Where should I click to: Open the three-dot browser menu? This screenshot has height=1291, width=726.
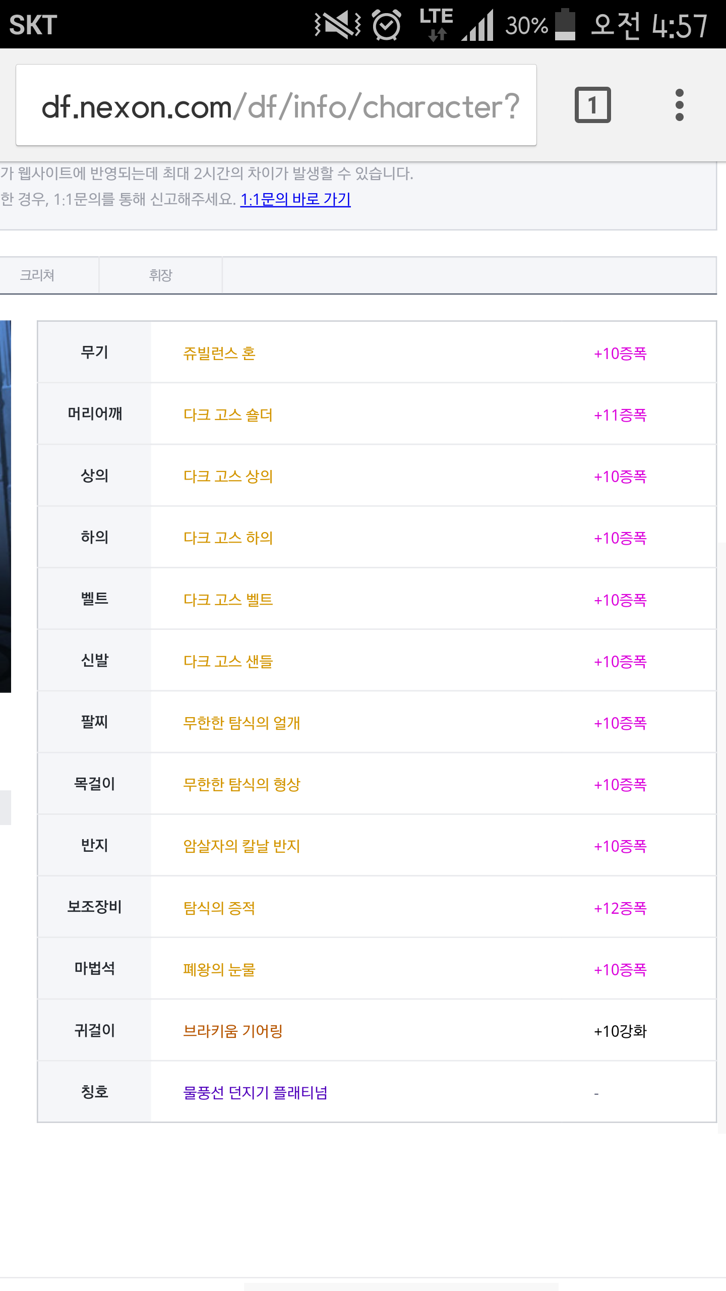pyautogui.click(x=679, y=105)
